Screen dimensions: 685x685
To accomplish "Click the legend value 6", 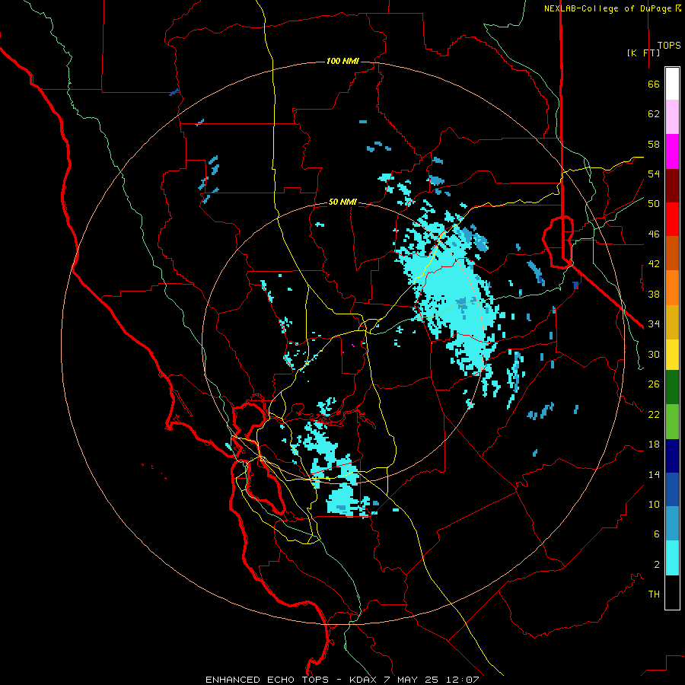I will click(657, 534).
